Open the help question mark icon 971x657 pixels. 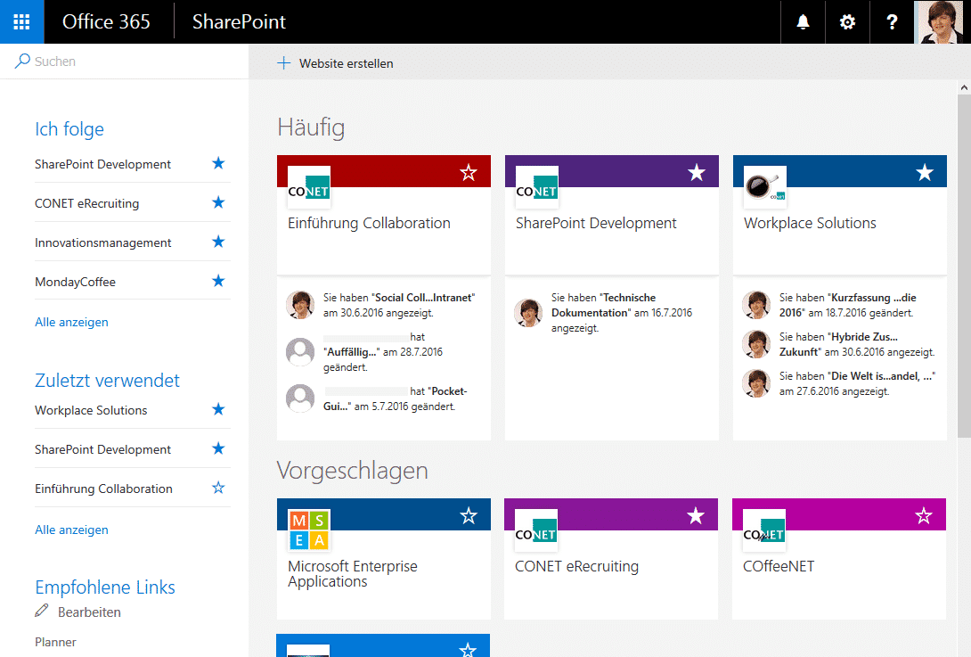click(892, 21)
